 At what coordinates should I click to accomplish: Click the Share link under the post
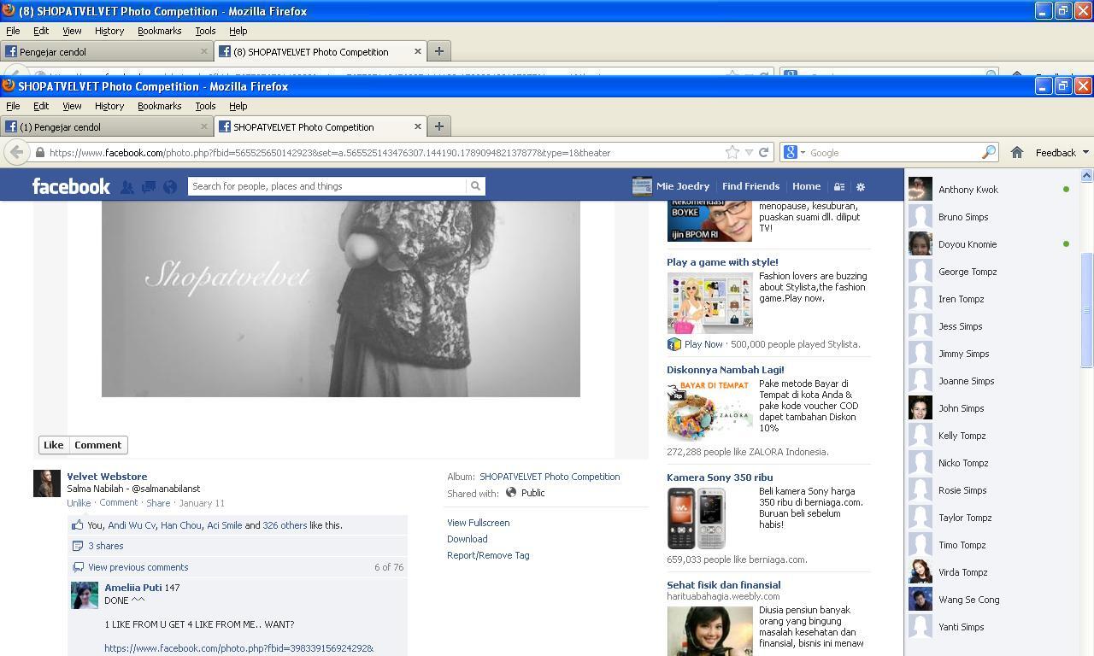[x=158, y=503]
